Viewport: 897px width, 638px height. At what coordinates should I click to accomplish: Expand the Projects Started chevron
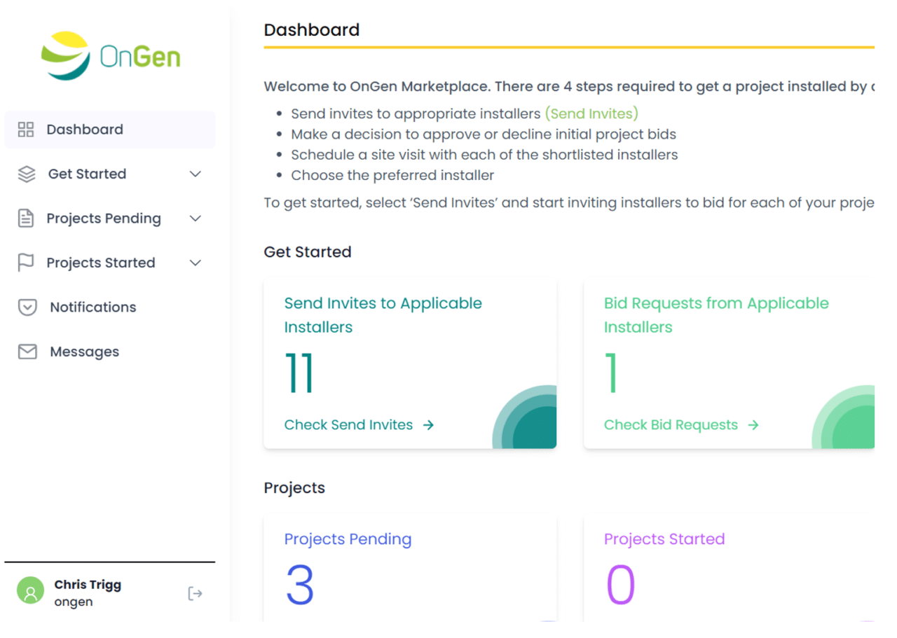click(196, 263)
